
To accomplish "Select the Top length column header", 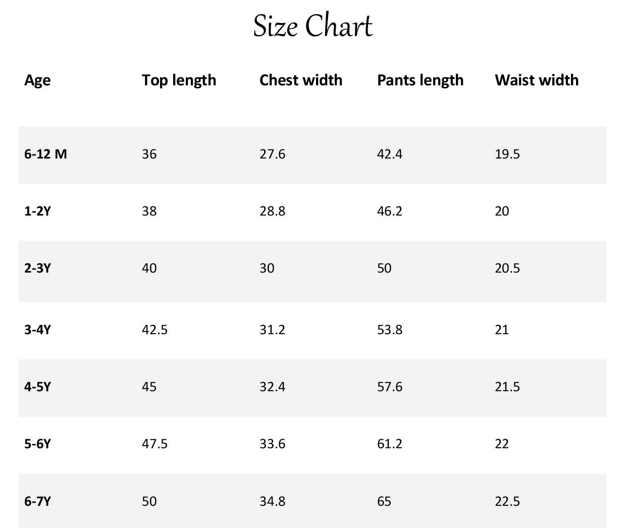I will 179,80.
